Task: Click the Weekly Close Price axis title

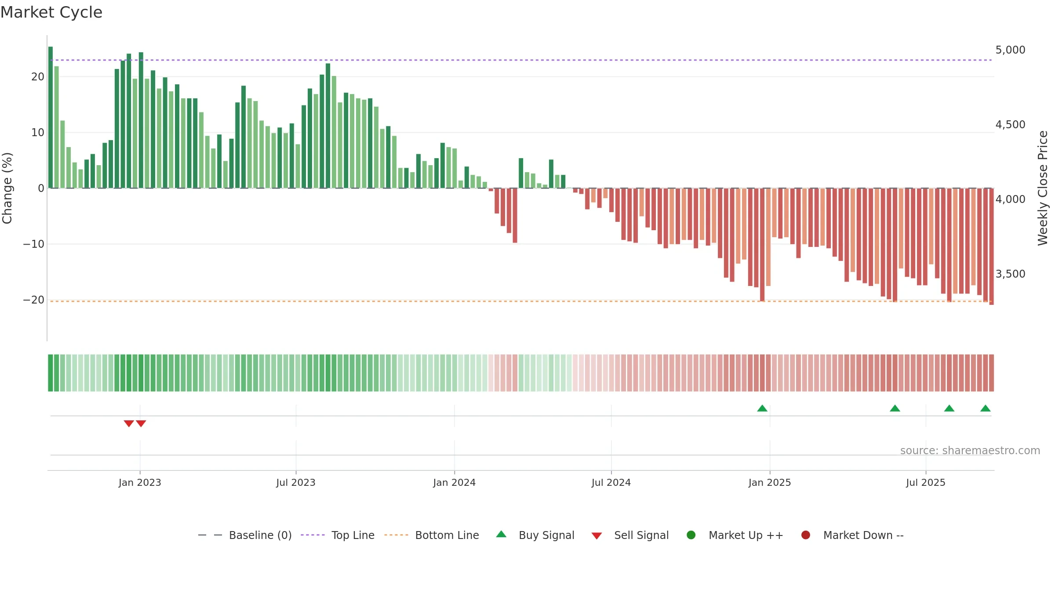Action: 1043,188
